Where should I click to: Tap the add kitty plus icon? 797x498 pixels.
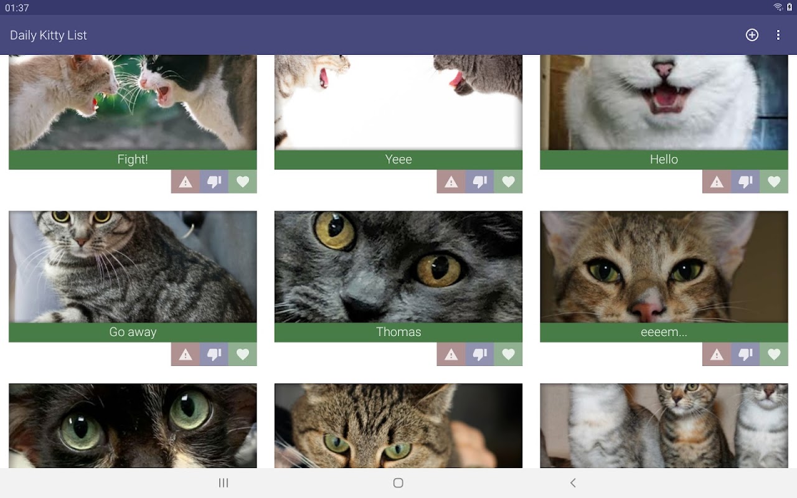pyautogui.click(x=752, y=35)
